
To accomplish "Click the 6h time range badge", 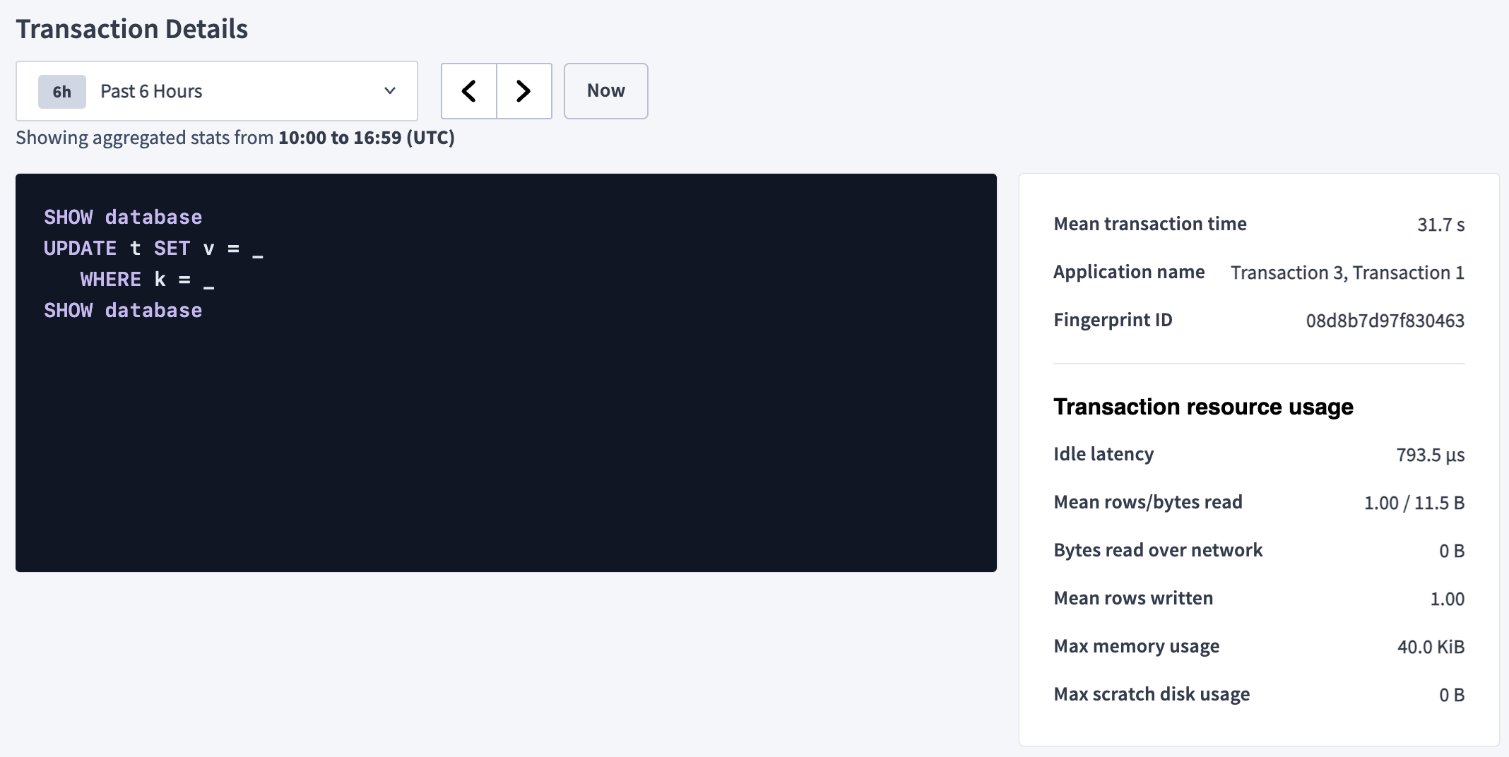I will [61, 91].
